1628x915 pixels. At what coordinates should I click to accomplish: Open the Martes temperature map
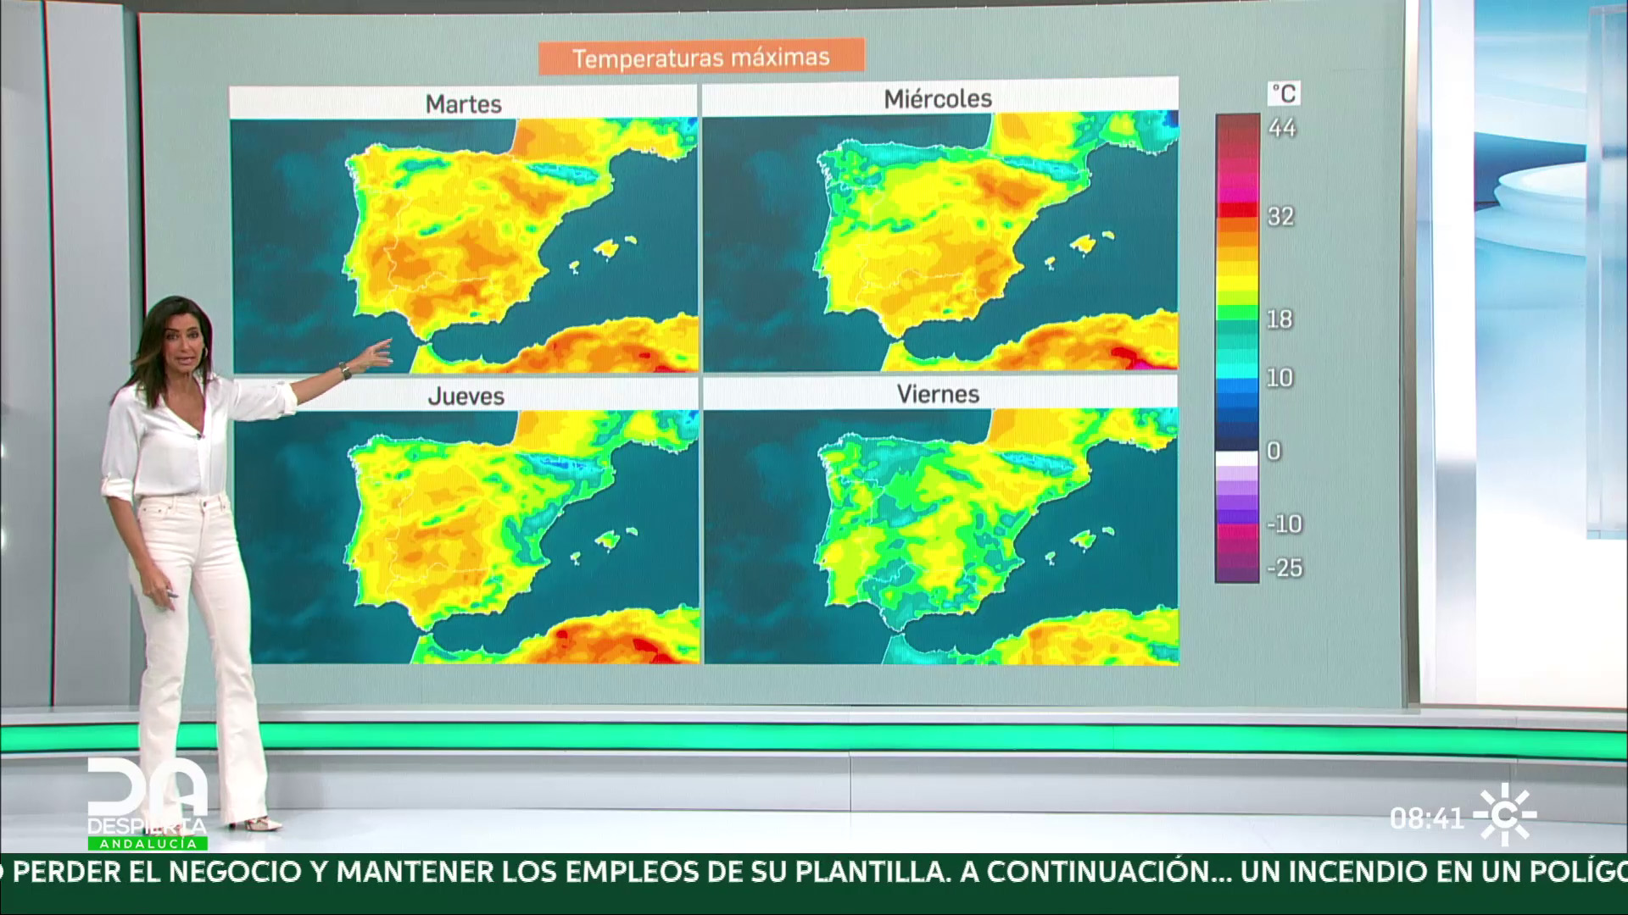click(x=464, y=246)
